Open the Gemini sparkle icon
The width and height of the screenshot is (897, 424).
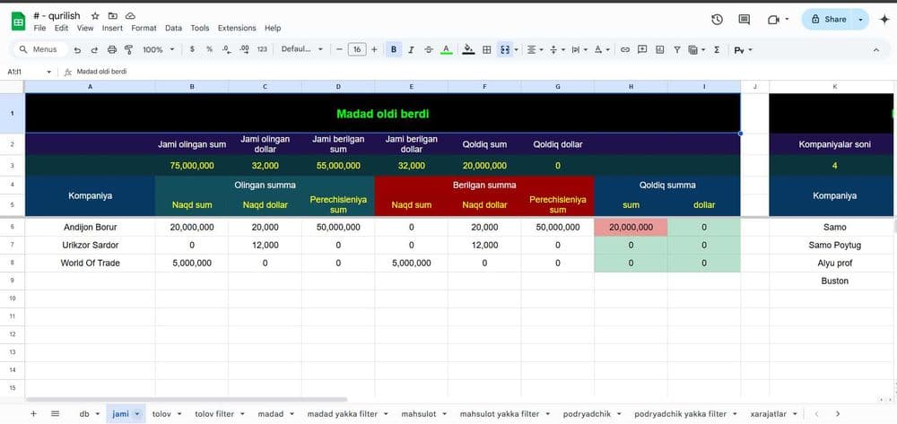(884, 20)
